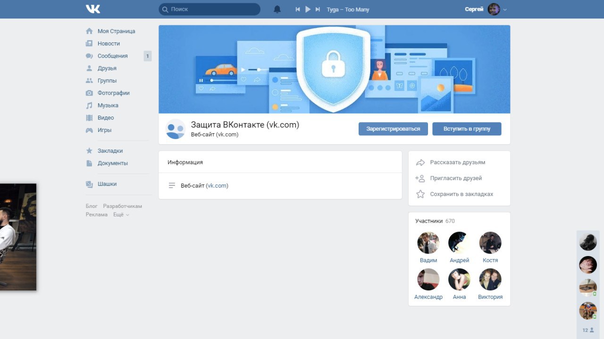The image size is (604, 339).
Task: Open the Разработчикам footer link
Action: pos(123,206)
